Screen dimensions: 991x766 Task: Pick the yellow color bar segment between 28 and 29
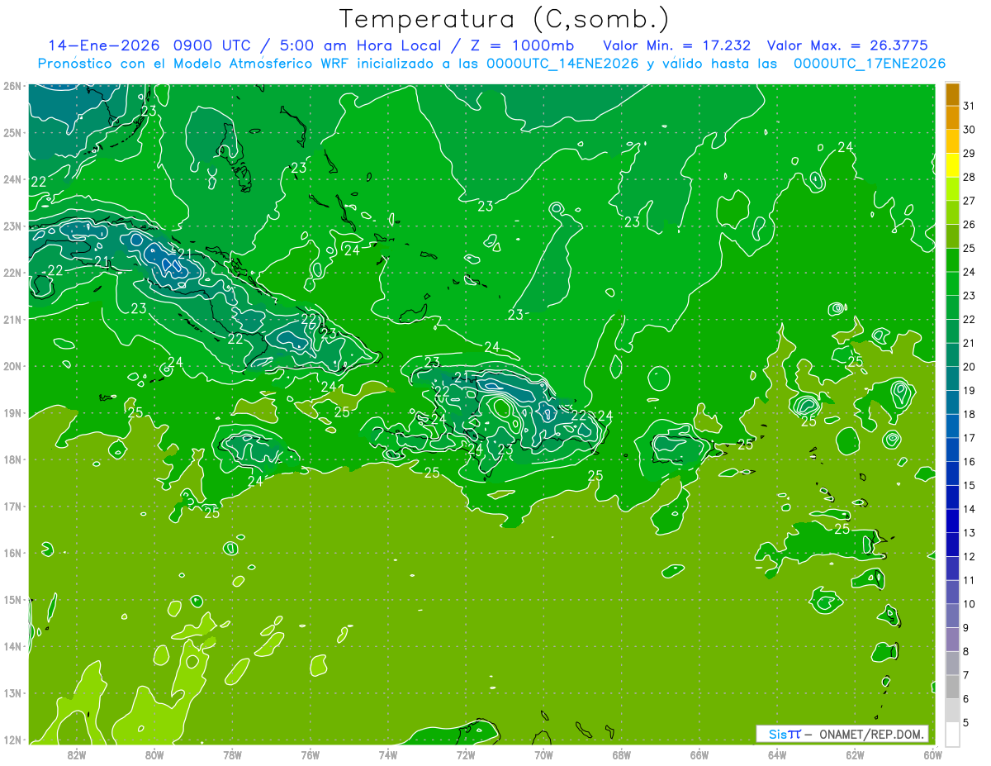(952, 165)
